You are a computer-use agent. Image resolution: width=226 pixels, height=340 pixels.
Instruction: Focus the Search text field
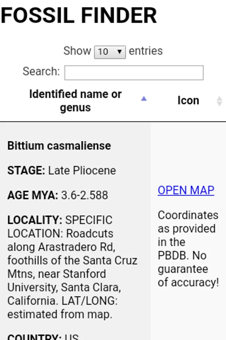click(134, 73)
